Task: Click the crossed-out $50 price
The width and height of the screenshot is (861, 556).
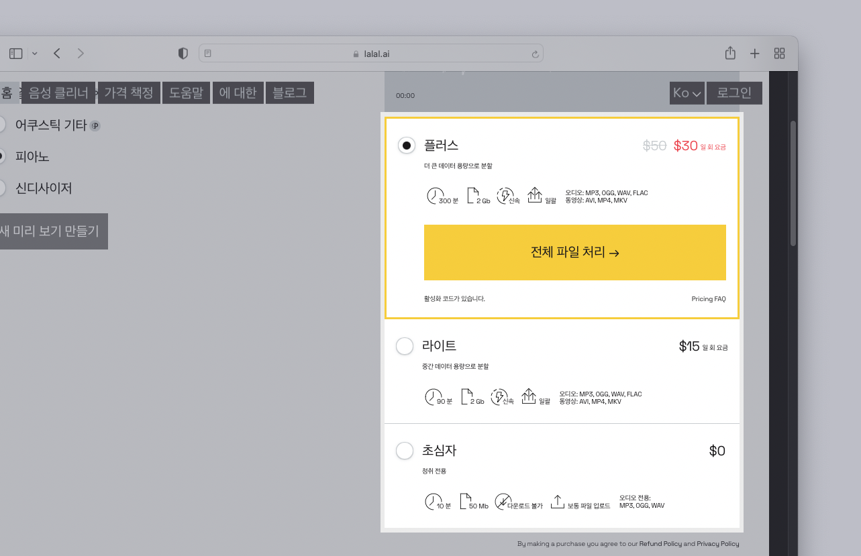Action: coord(654,146)
